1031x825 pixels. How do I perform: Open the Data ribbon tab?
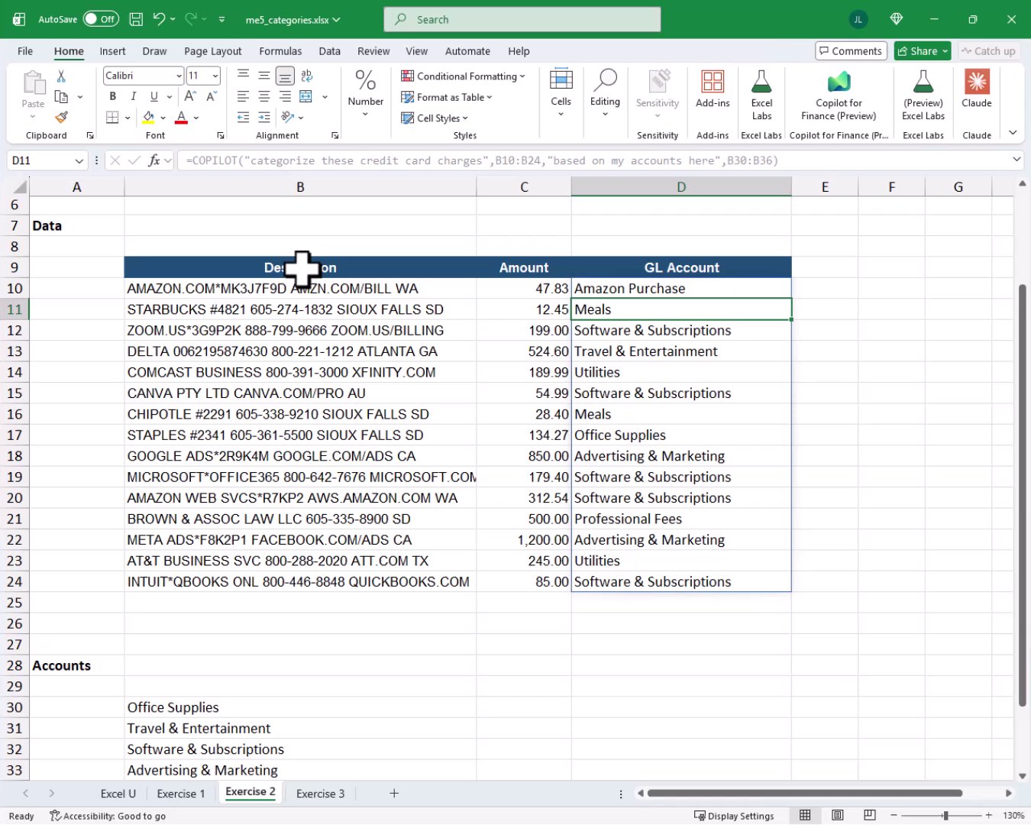(329, 51)
